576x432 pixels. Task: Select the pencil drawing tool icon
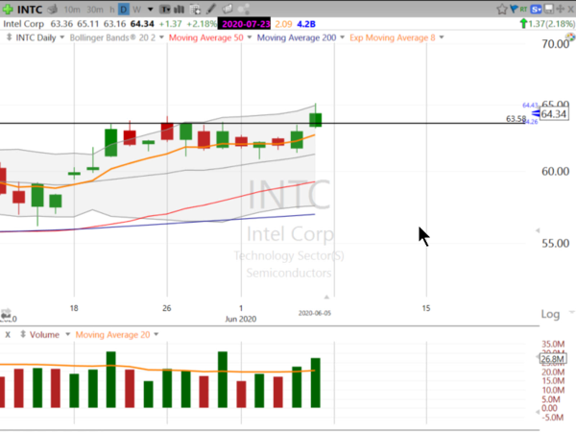pos(212,9)
